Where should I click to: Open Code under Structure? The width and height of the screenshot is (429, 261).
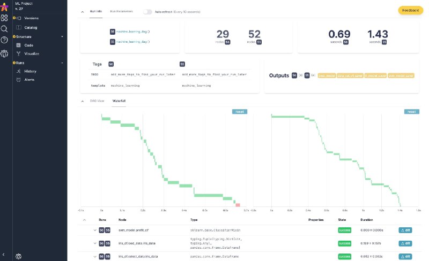coord(28,45)
